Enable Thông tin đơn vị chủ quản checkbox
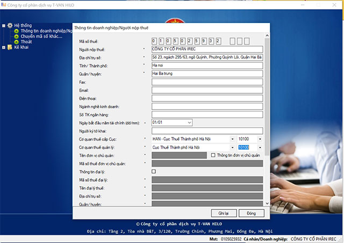Viewport: 344px width, 243px height. 213,156
